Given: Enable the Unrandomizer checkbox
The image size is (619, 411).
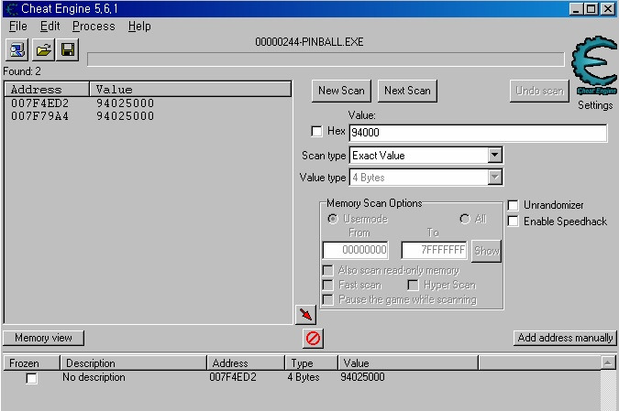Looking at the screenshot, I should point(513,205).
